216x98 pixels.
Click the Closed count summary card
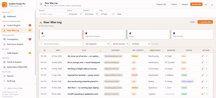click(148, 35)
